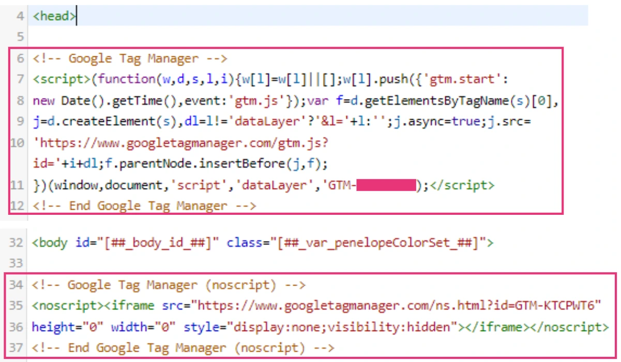Click '<!-- End Google Tag Manager -->' comment on line 12
Viewport: 621px width, 362px height.
(x=144, y=206)
